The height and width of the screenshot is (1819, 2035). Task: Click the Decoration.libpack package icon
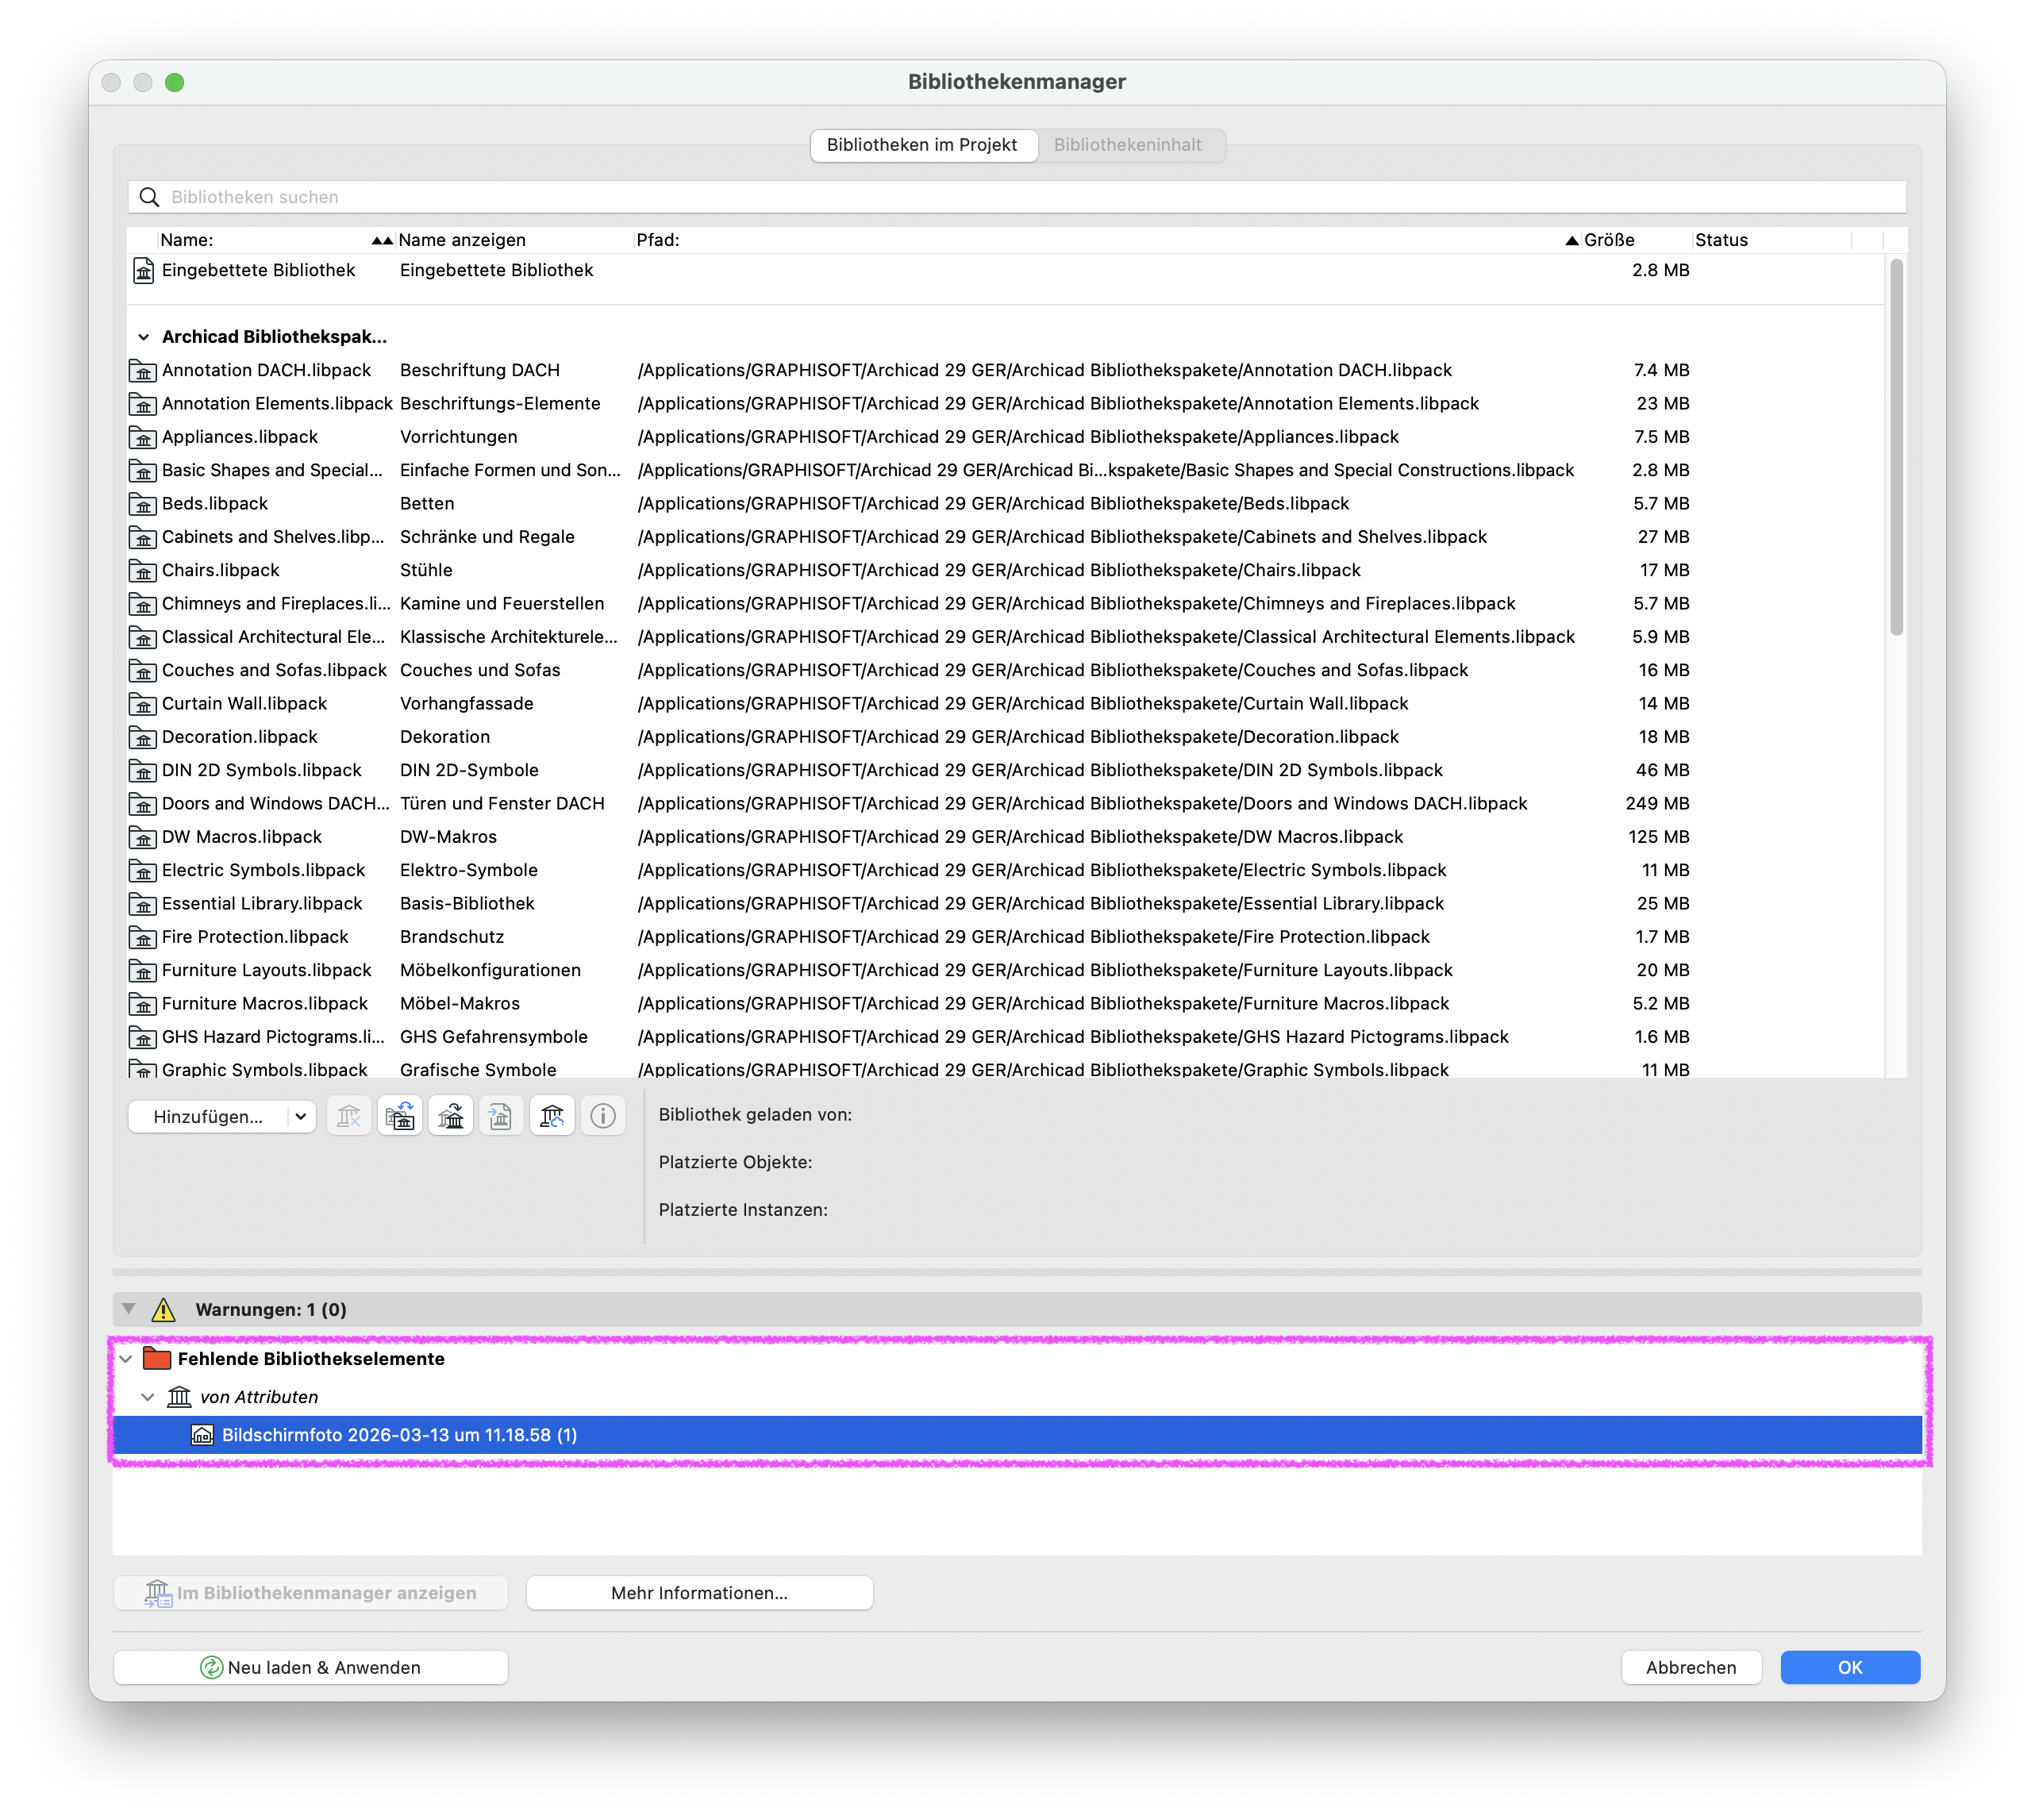click(143, 737)
